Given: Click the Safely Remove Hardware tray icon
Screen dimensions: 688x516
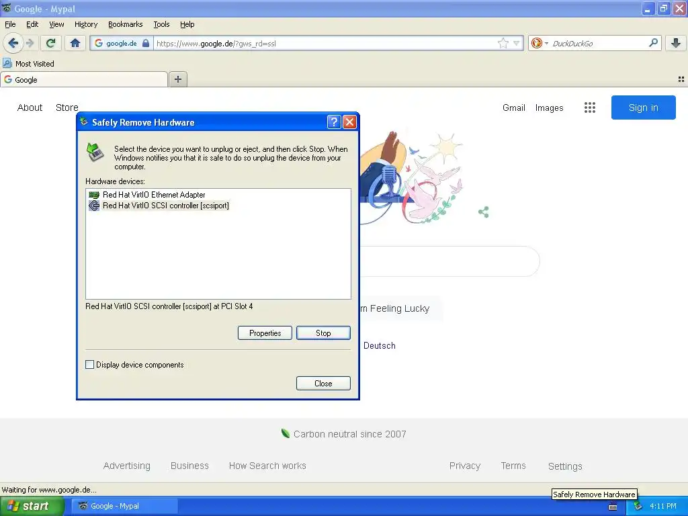Looking at the screenshot, I should tap(638, 507).
